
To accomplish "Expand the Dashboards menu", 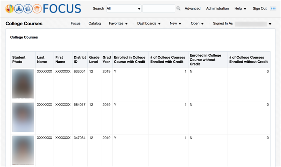I will coord(149,23).
